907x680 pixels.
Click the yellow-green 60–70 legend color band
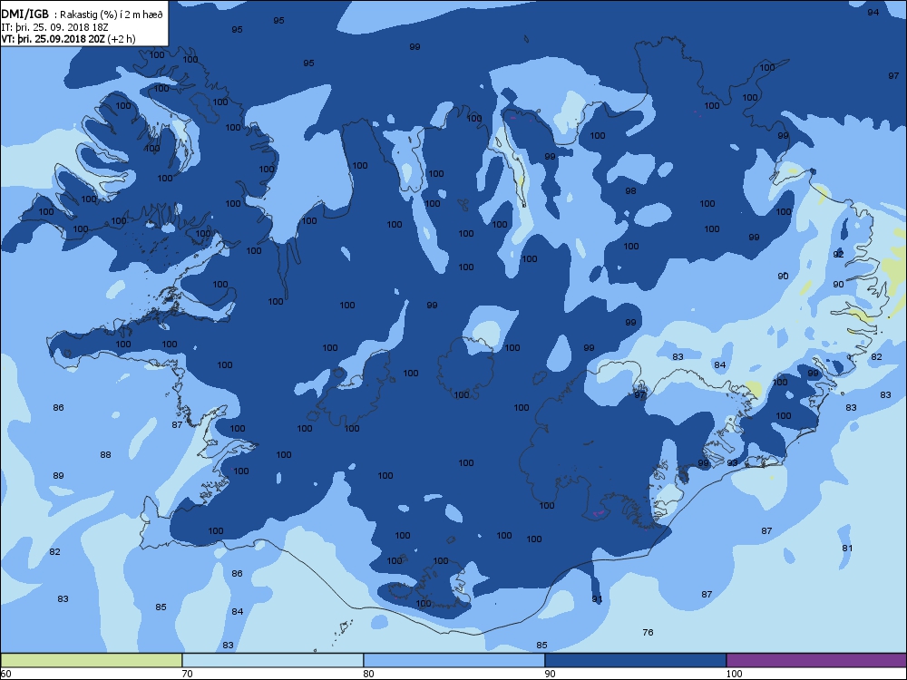(x=92, y=660)
